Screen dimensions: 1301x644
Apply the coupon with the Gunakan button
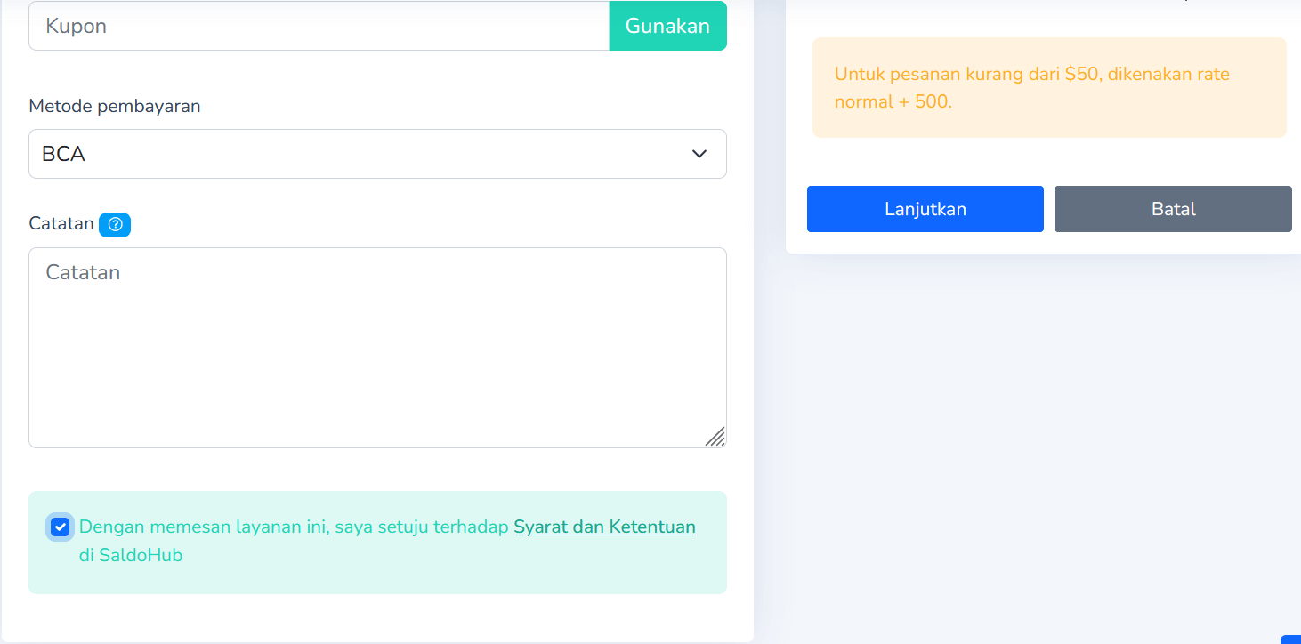pyautogui.click(x=667, y=26)
